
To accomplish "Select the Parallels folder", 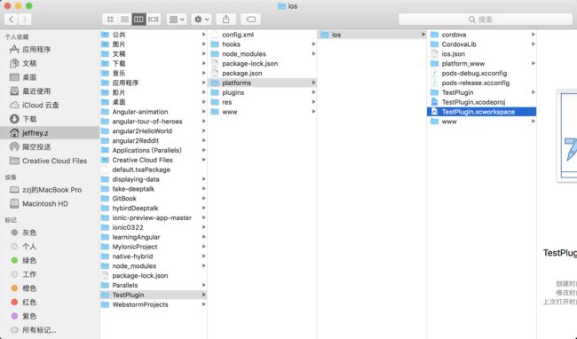I will (154, 286).
